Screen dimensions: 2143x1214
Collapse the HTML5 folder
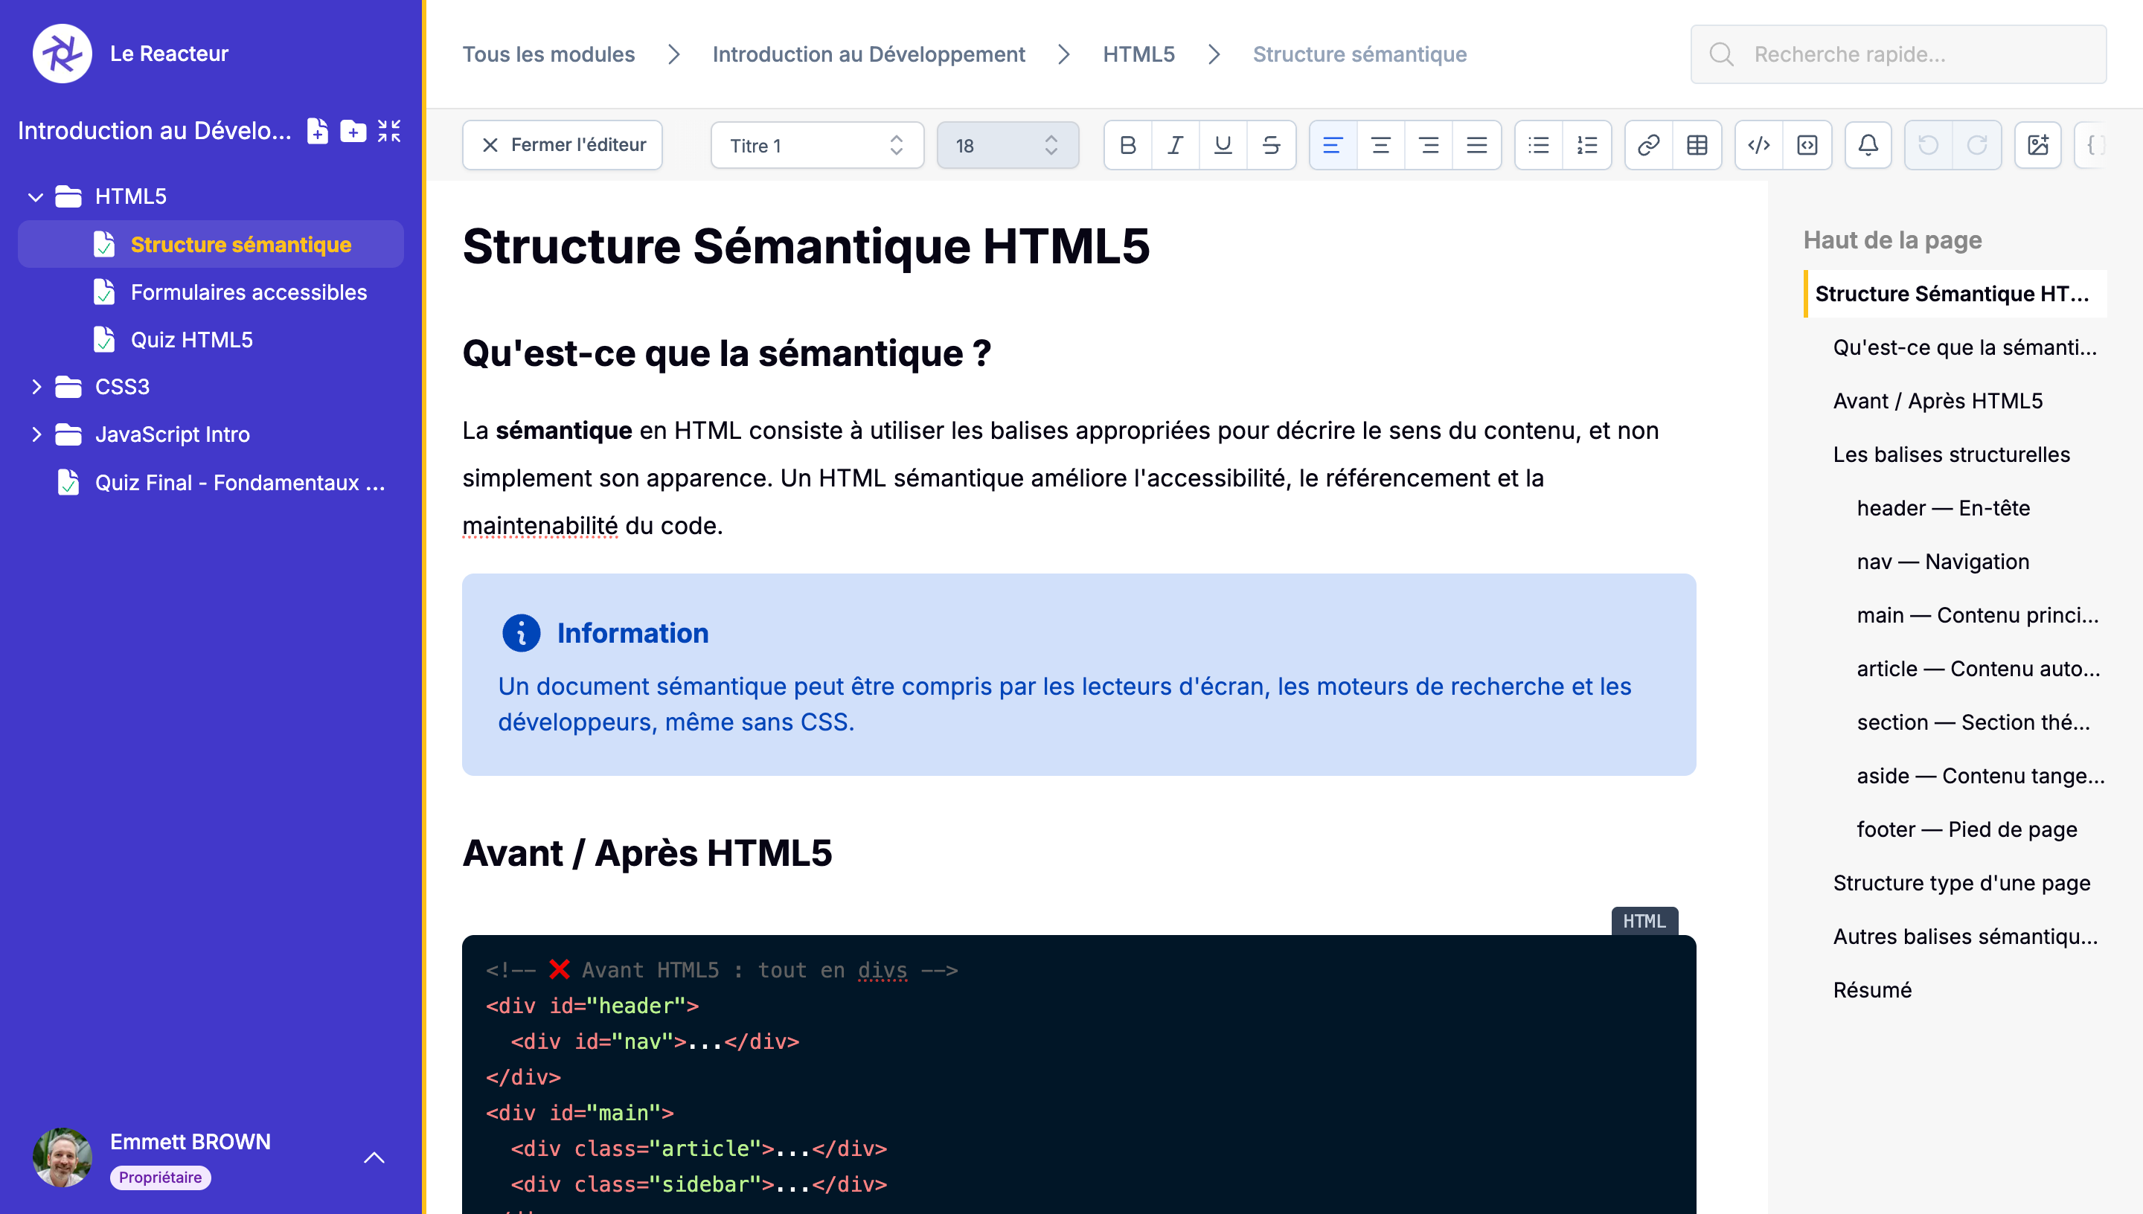pos(35,197)
